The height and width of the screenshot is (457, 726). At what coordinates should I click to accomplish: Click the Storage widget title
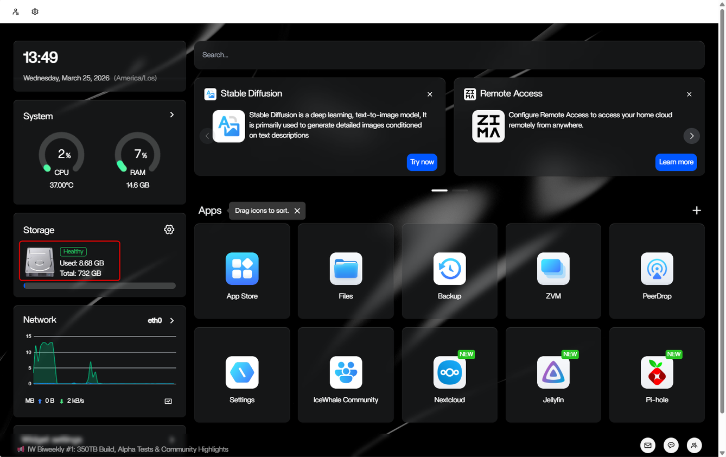point(39,230)
